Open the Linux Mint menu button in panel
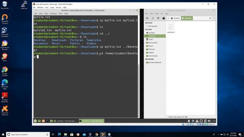 35,121
